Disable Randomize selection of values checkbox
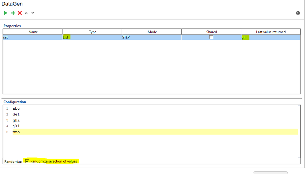The image size is (306, 174). point(28,161)
